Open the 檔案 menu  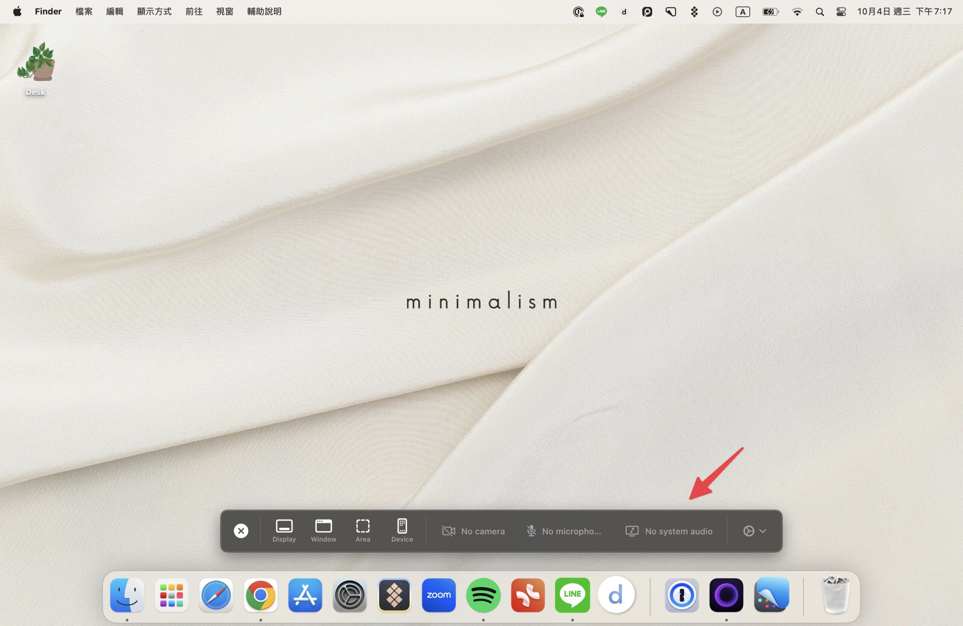(84, 11)
